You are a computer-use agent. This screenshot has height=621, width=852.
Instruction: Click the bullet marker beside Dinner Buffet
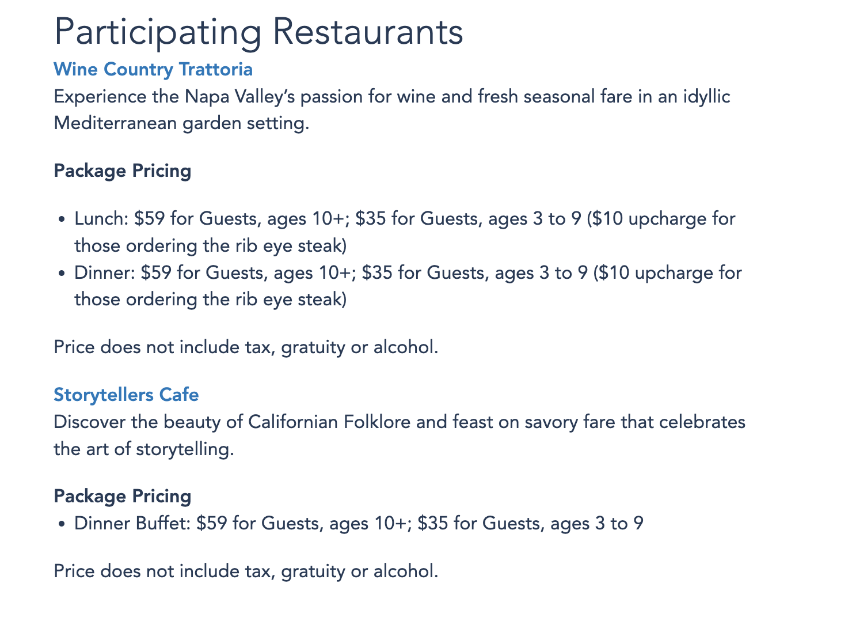click(62, 524)
